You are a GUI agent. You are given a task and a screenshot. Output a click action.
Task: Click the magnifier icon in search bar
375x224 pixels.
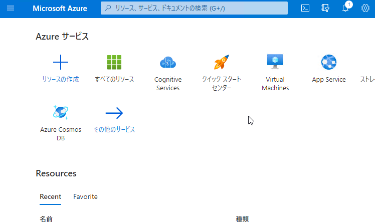click(x=108, y=8)
